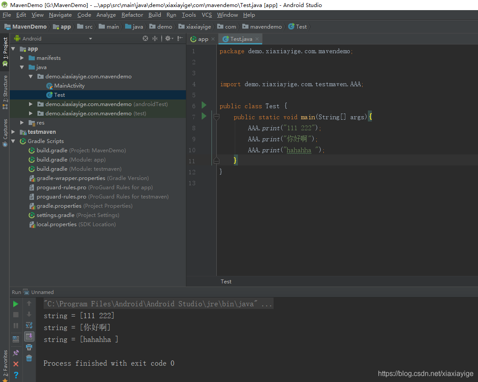Image resolution: width=478 pixels, height=382 pixels.
Task: Clear all Run console output with trash icon
Action: [x=29, y=358]
